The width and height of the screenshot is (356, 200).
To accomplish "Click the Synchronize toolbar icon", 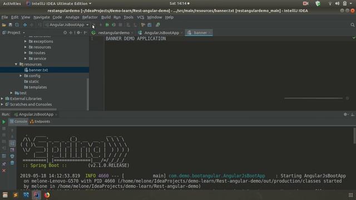I will tap(17, 25).
